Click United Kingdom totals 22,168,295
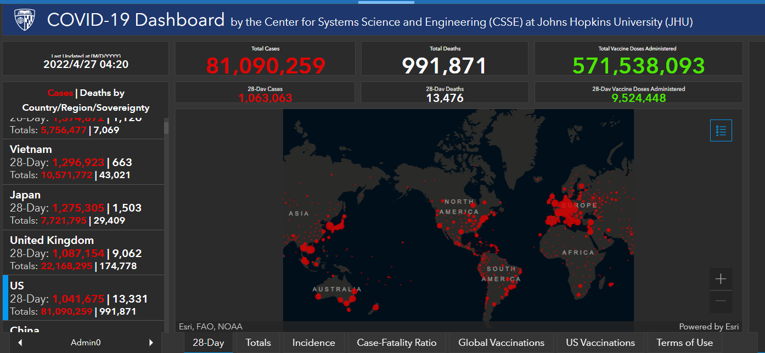The height and width of the screenshot is (353, 765). point(66,266)
